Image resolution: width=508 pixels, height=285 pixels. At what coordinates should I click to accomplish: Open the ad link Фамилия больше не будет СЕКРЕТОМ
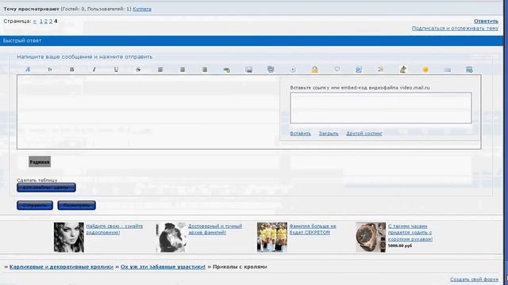(313, 229)
